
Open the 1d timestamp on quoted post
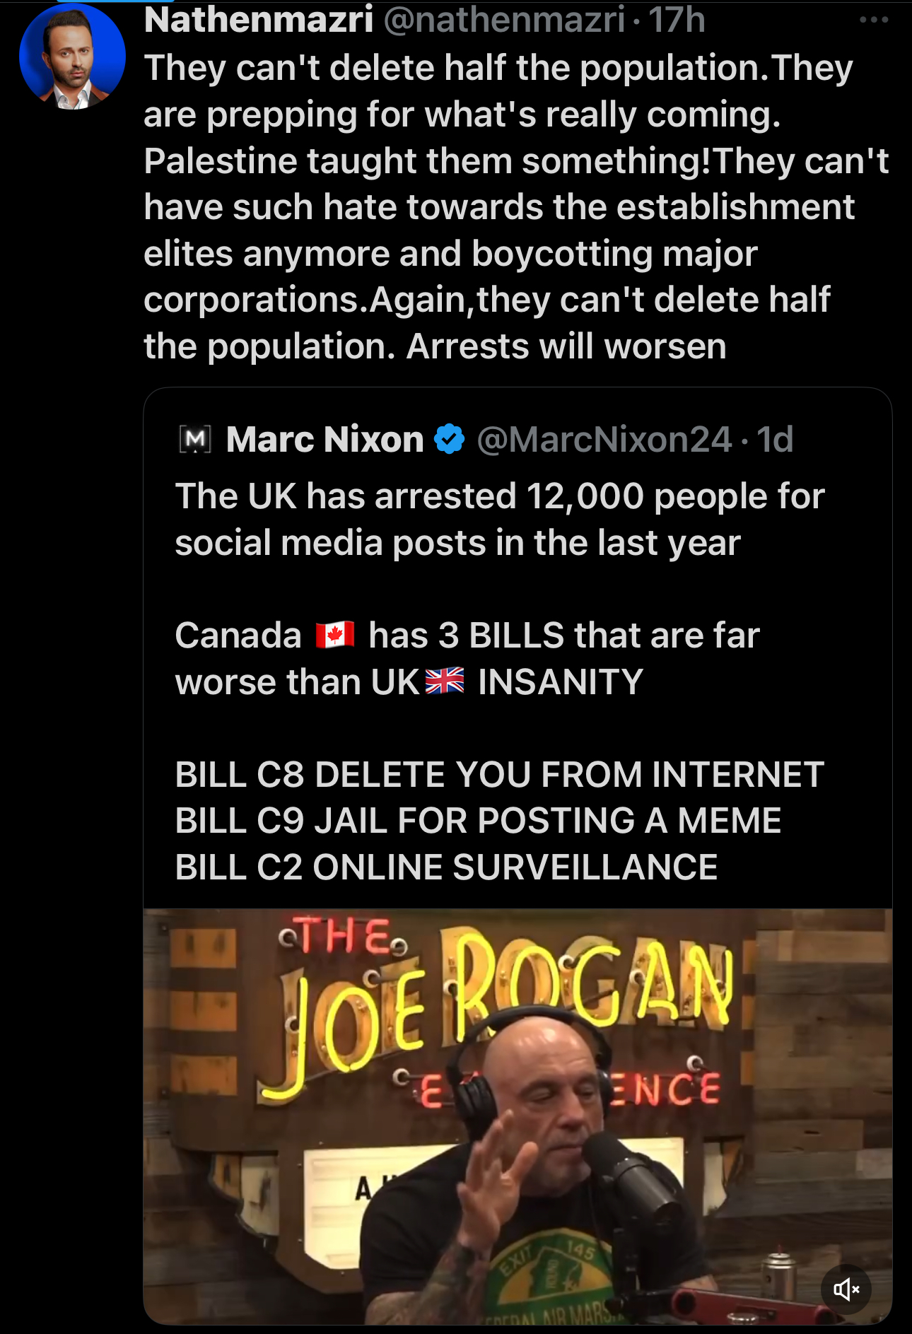(x=775, y=439)
